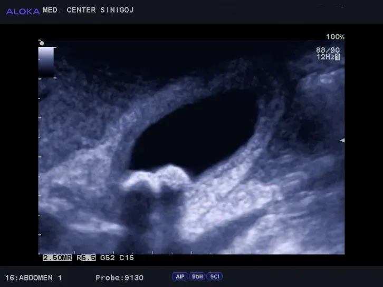Click the probe orientation dot marker
This screenshot has height=287, width=383.
42,43
